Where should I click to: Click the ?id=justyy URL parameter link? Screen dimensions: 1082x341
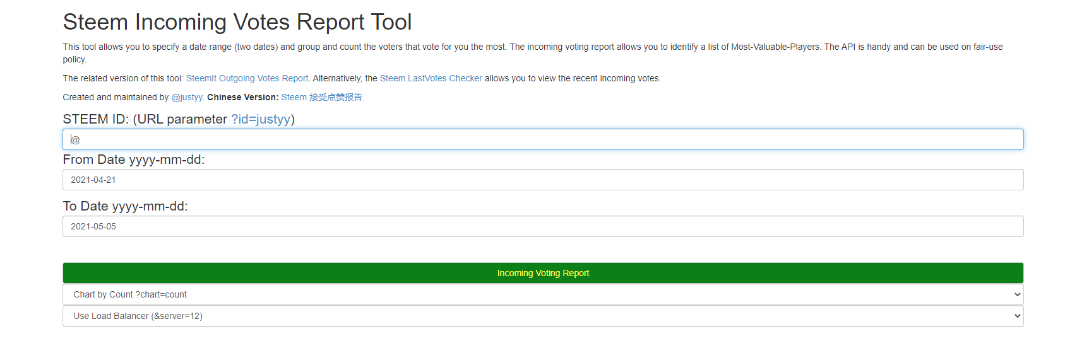point(261,119)
